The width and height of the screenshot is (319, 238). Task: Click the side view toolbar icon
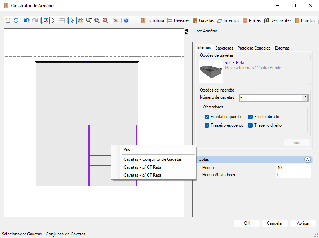click(54, 20)
